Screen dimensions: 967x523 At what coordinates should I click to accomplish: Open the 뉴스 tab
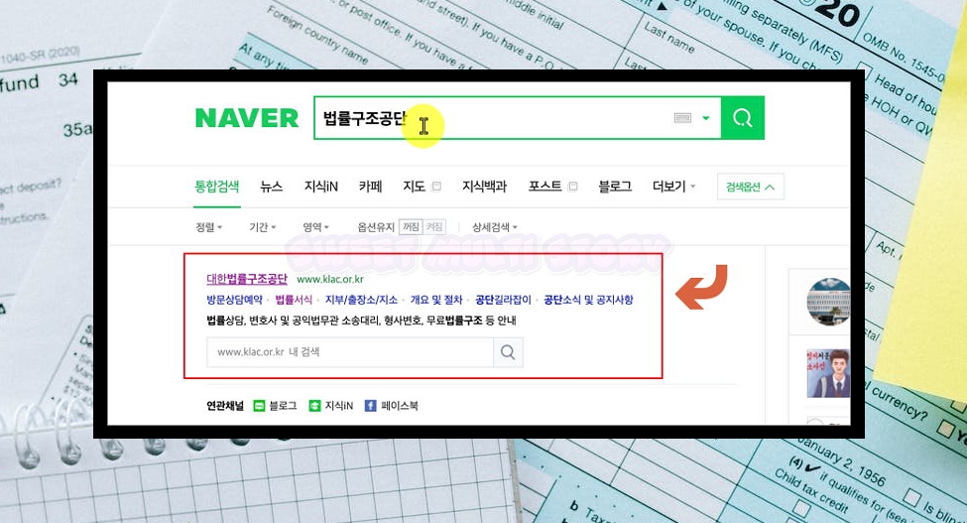[272, 187]
